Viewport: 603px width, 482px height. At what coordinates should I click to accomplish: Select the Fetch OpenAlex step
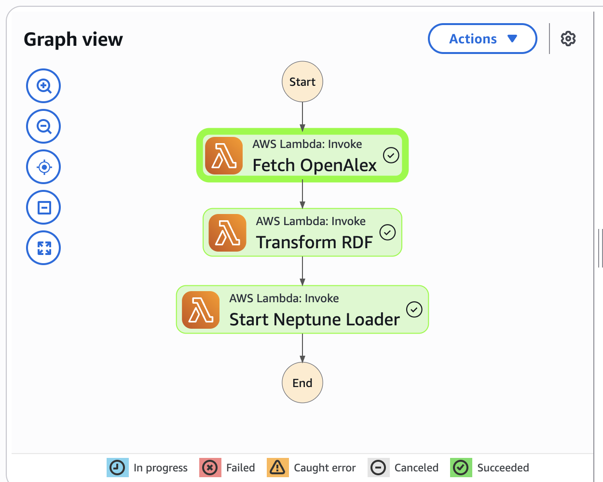point(302,155)
